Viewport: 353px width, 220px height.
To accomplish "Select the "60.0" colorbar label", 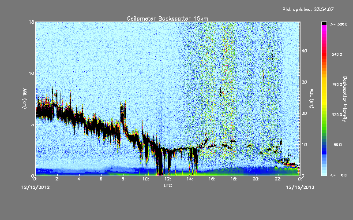I will click(x=338, y=145).
